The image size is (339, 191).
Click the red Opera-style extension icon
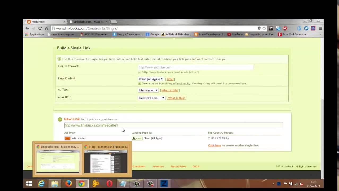click(285, 28)
